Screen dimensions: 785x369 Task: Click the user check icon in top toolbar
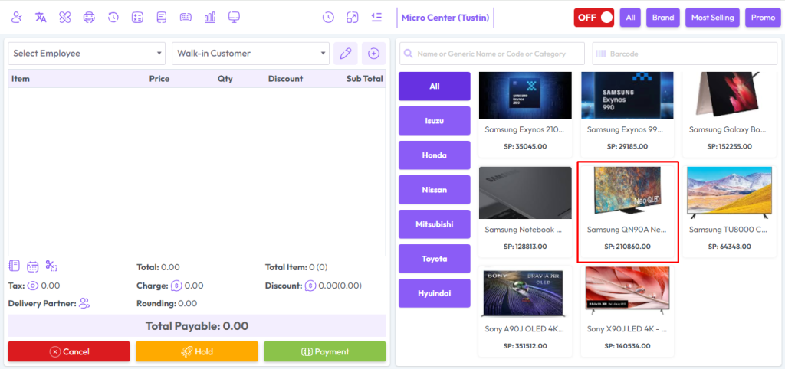(17, 18)
